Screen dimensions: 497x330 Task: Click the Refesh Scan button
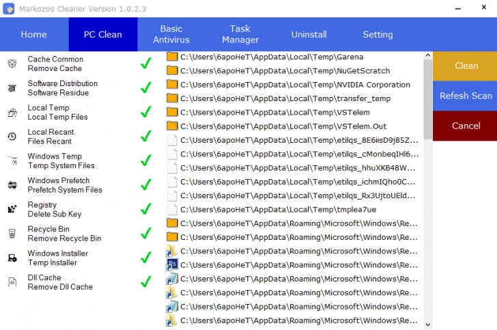pos(466,96)
